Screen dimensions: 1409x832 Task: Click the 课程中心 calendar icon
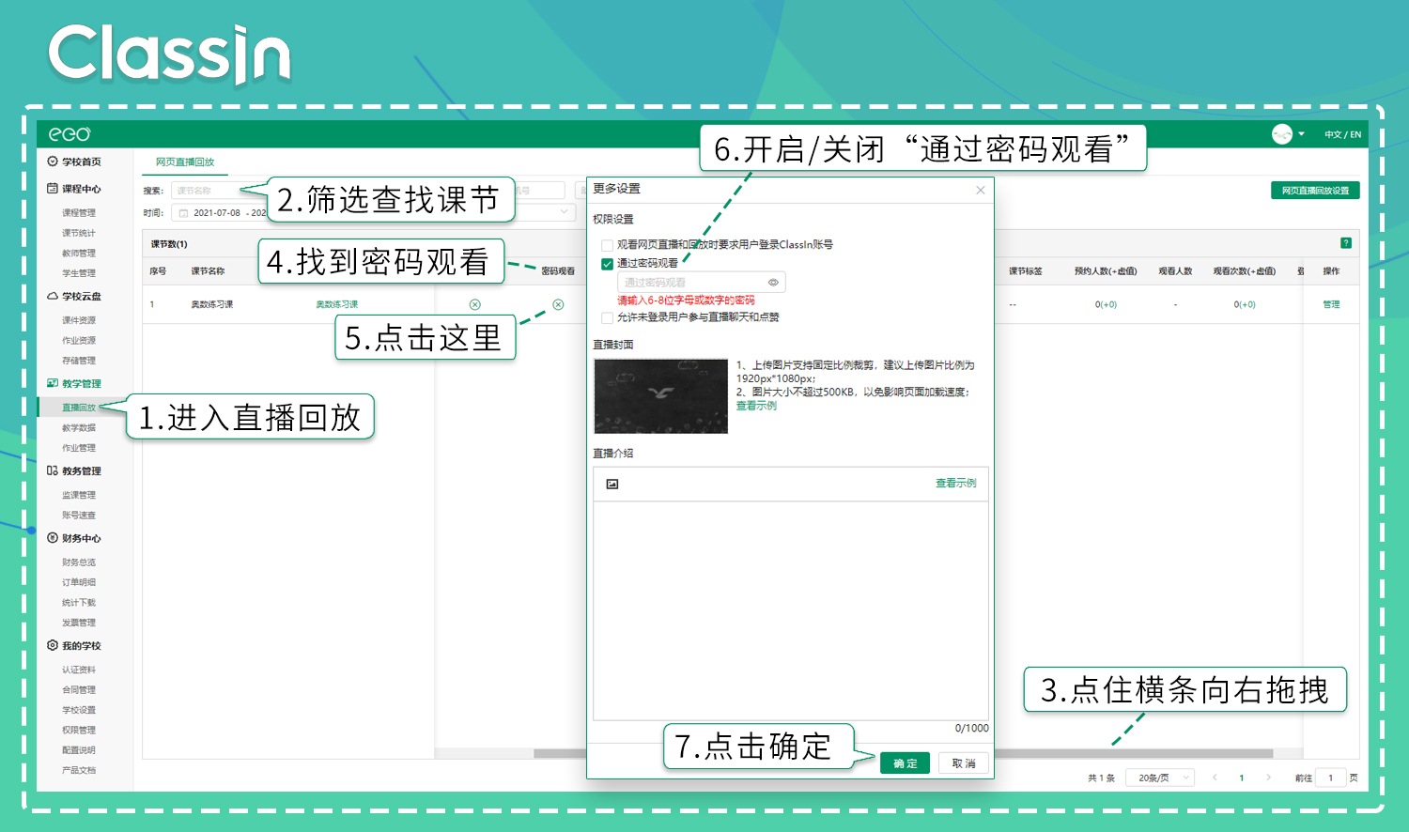point(53,189)
